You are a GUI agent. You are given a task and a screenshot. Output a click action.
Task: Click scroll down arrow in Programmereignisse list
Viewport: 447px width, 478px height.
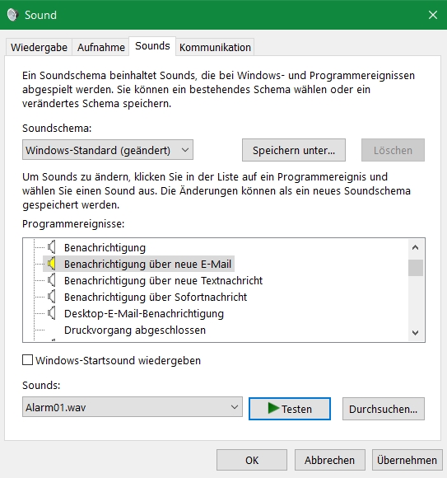[416, 333]
